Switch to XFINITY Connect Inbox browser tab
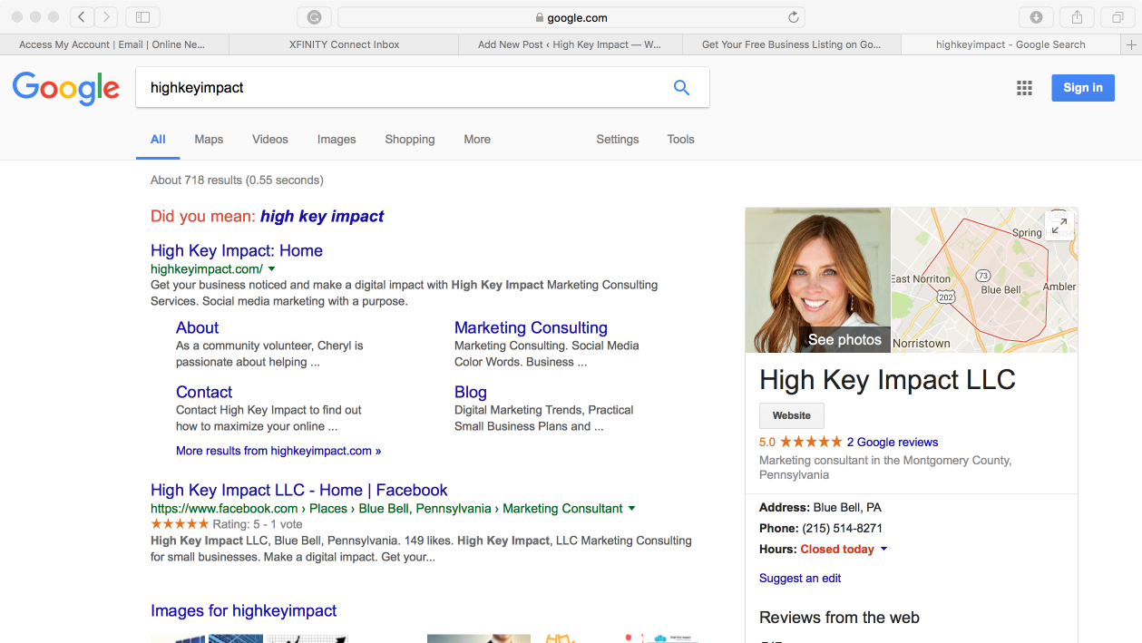This screenshot has height=643, width=1142. pyautogui.click(x=344, y=44)
